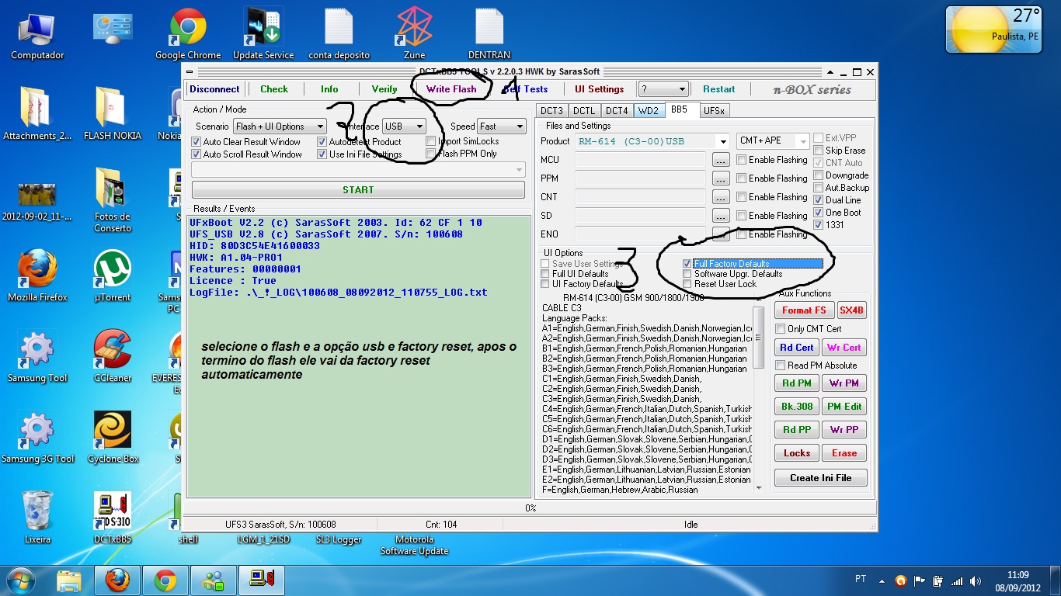The width and height of the screenshot is (1061, 596).
Task: Enable Flash PPM Only checkbox
Action: (x=431, y=154)
